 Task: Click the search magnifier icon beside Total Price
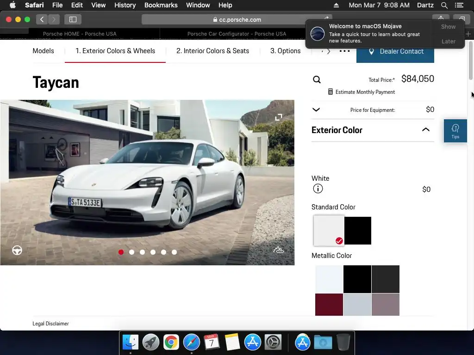tap(317, 80)
